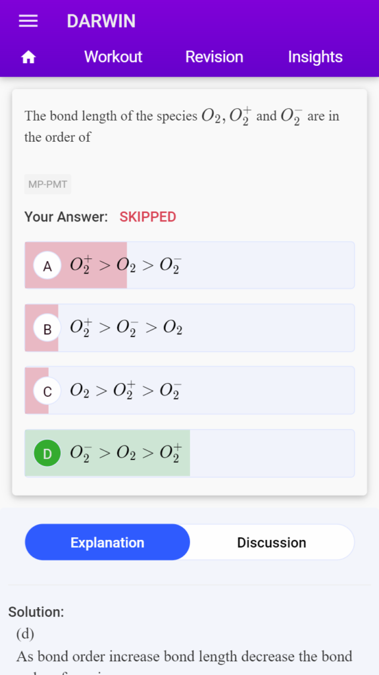Viewport: 379px width, 675px height.
Task: Open the hamburger navigation menu
Action: click(x=28, y=21)
